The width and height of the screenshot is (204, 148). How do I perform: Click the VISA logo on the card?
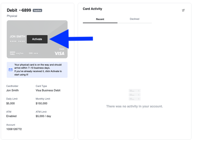click(x=59, y=53)
